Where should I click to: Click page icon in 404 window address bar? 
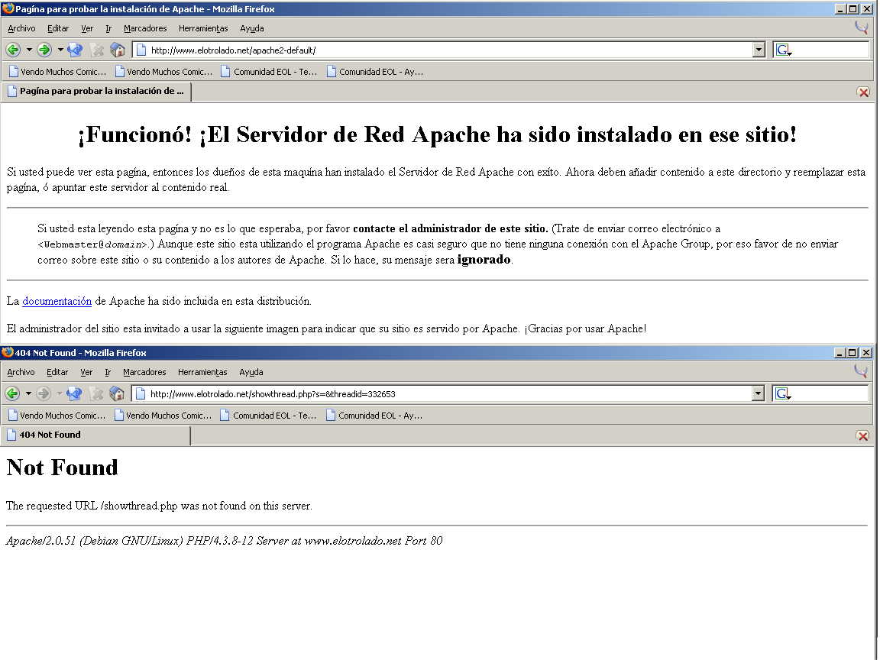[141, 393]
